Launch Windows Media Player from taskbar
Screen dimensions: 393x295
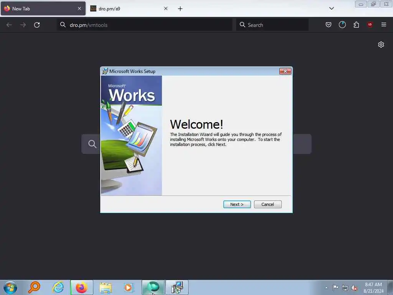coord(129,287)
